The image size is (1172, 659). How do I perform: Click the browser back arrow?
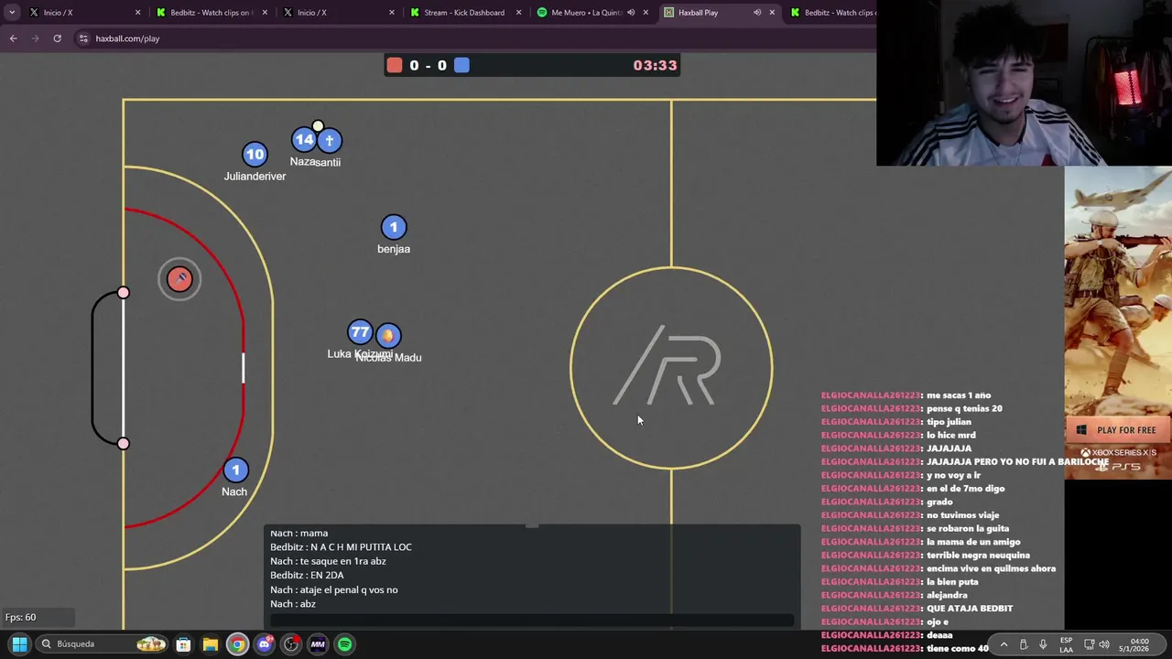tap(13, 38)
